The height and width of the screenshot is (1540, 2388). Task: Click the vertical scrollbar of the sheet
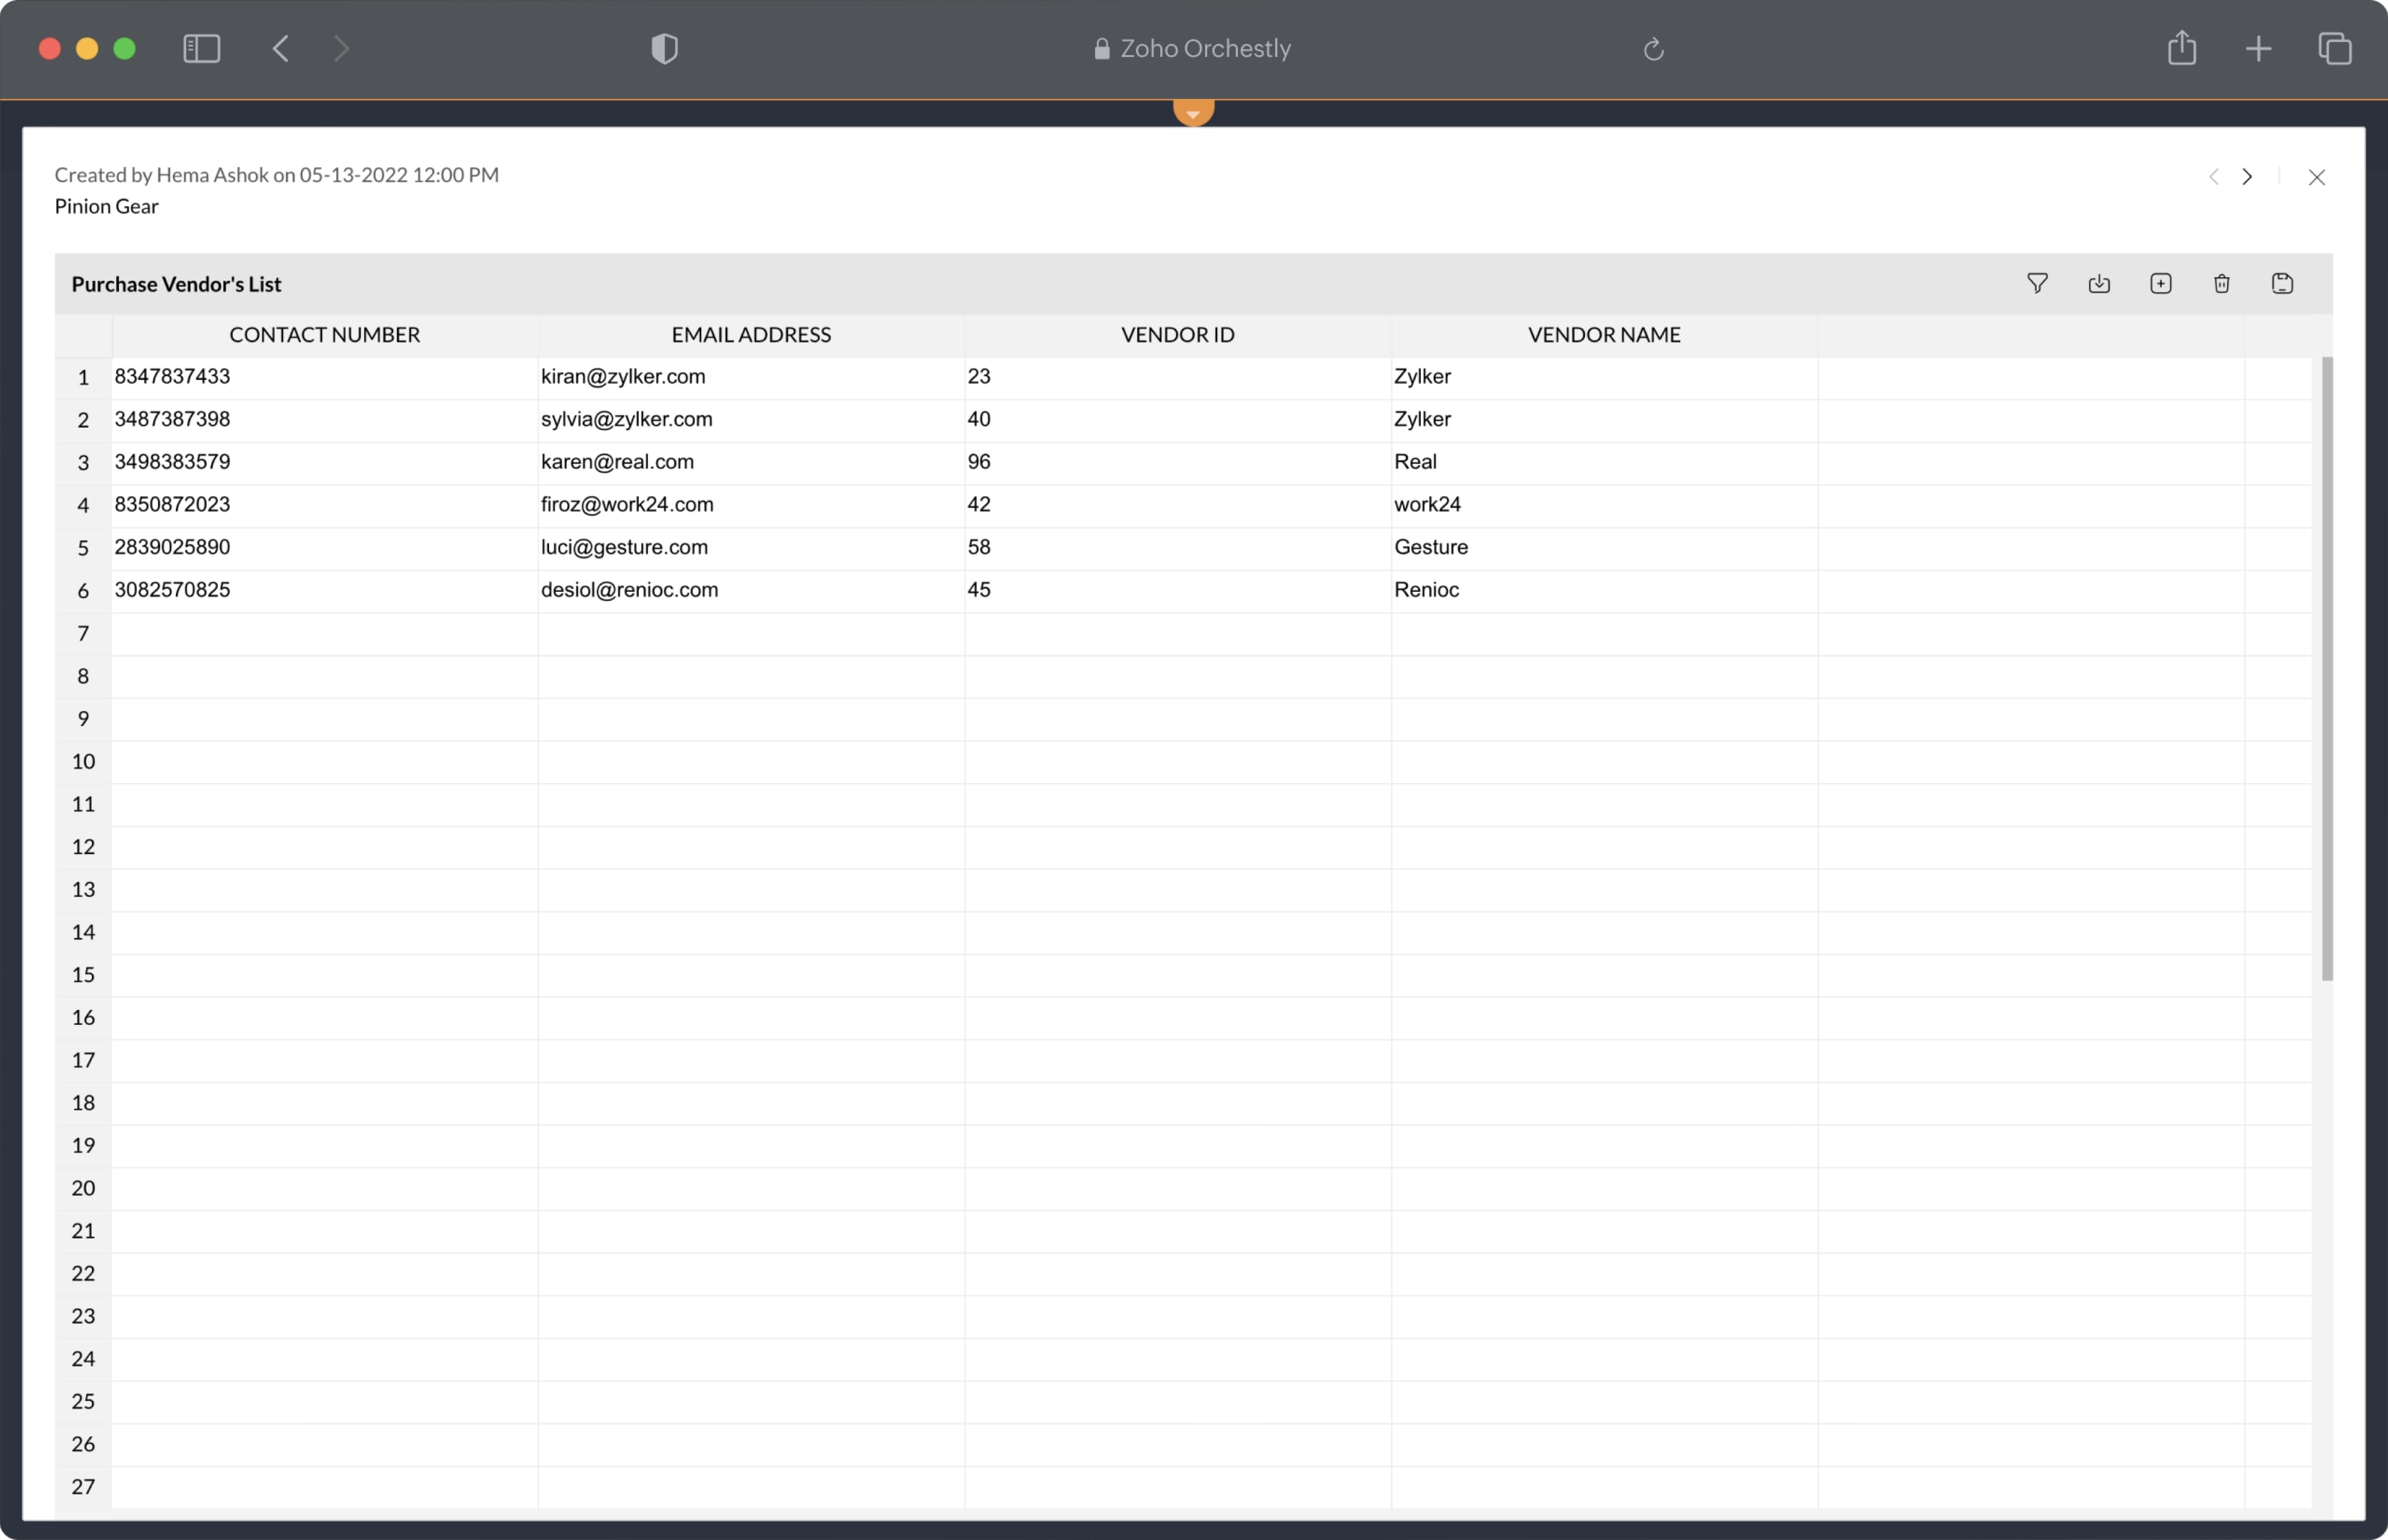point(2327,668)
